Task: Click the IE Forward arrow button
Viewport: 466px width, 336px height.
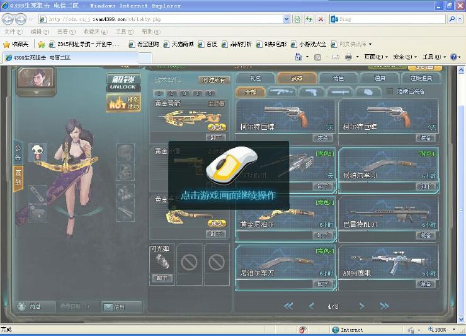Action: [20, 20]
